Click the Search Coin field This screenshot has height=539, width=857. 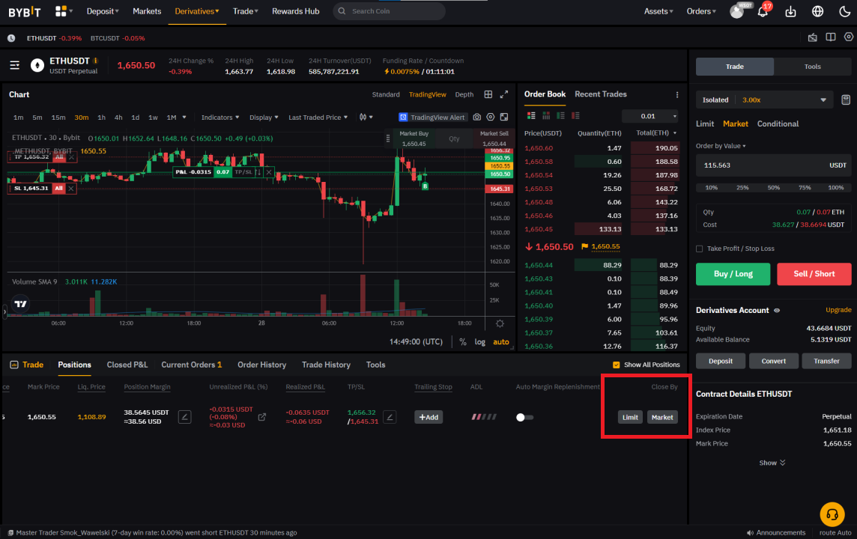point(389,11)
